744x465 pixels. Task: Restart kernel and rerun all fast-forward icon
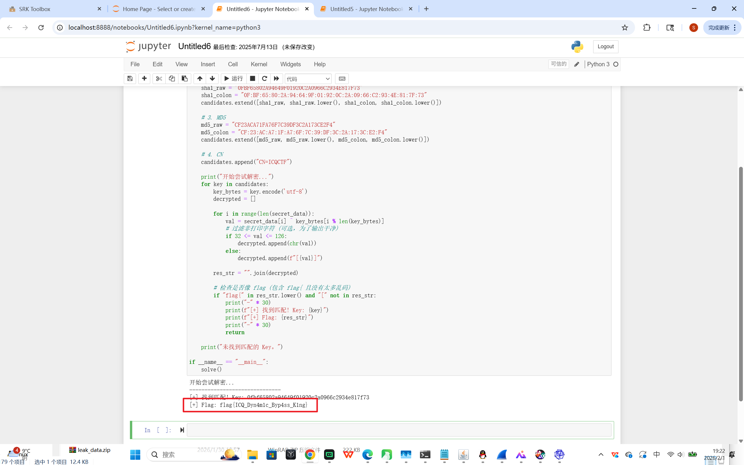point(276,79)
